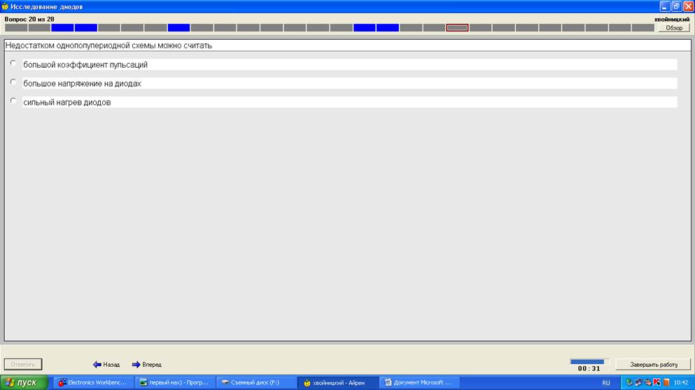
Task: Open the 'Обзор' overview button
Action: click(674, 27)
